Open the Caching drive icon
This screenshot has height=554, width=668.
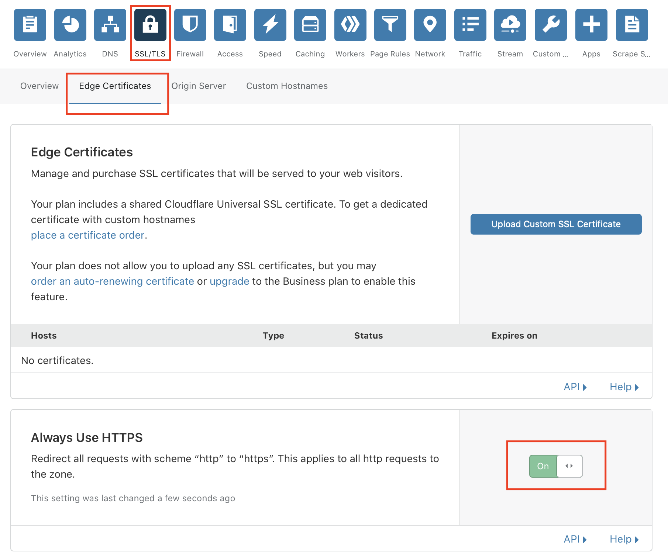click(x=310, y=25)
